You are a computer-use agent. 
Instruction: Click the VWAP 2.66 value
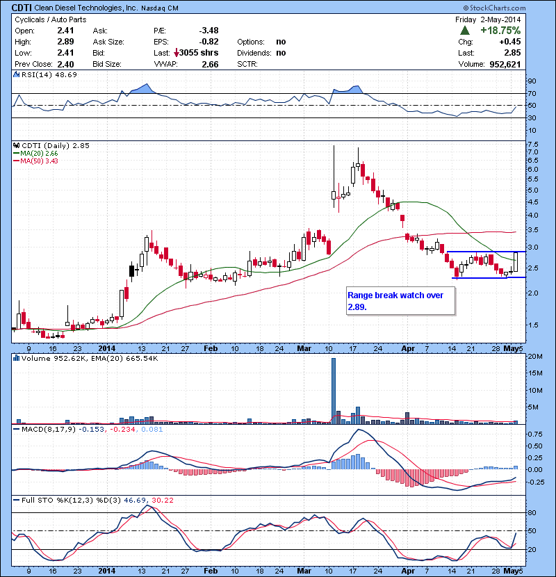tap(210, 65)
